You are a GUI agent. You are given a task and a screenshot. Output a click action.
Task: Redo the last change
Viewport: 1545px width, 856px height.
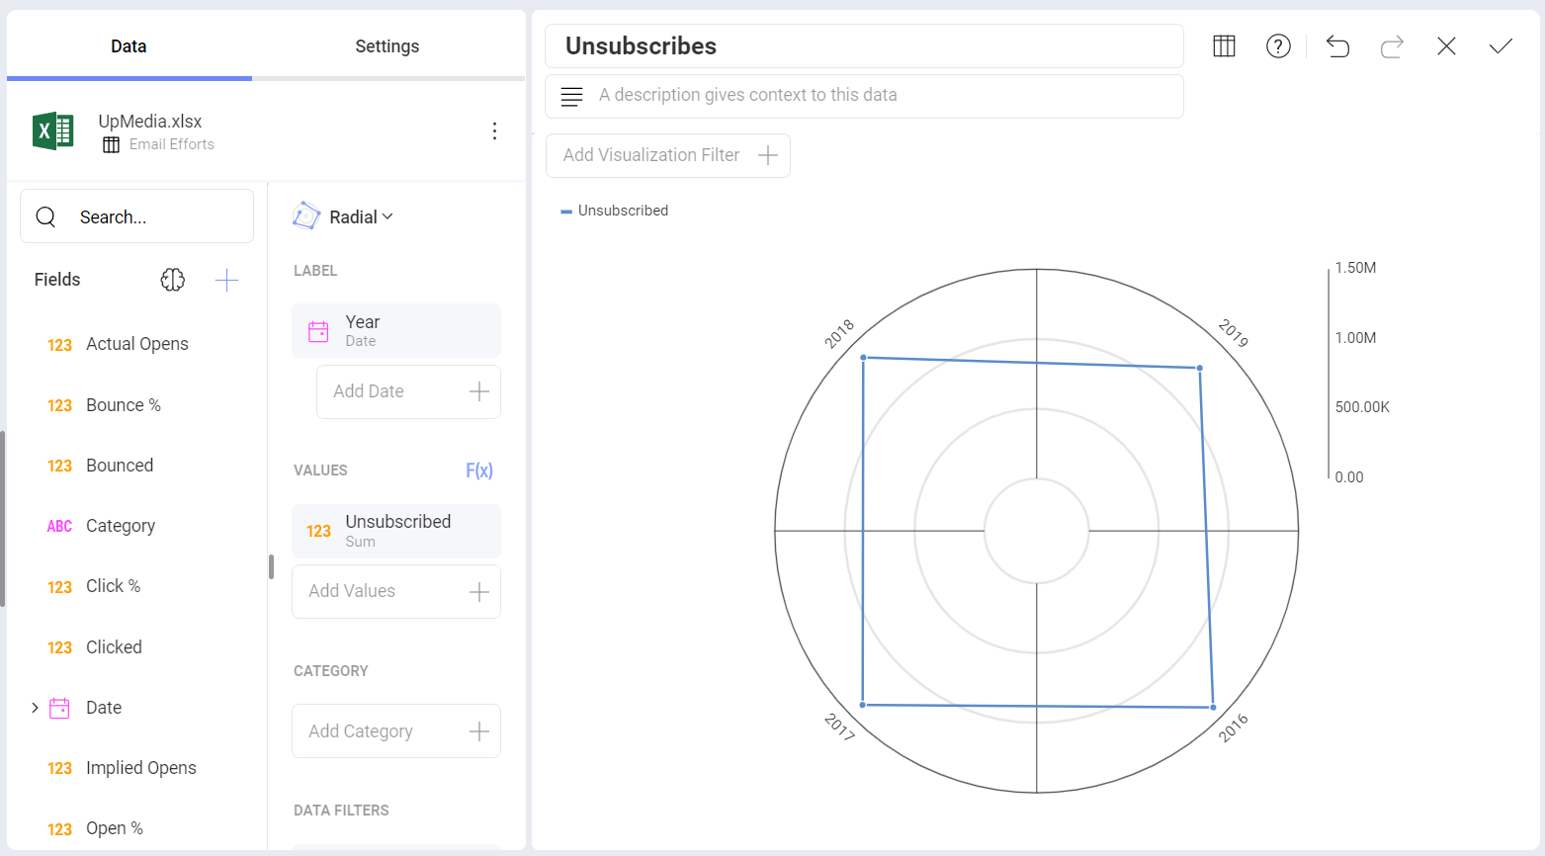(1392, 46)
